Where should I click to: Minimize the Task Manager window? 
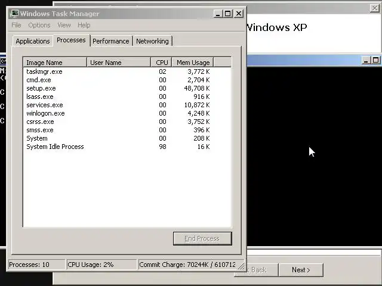218,14
